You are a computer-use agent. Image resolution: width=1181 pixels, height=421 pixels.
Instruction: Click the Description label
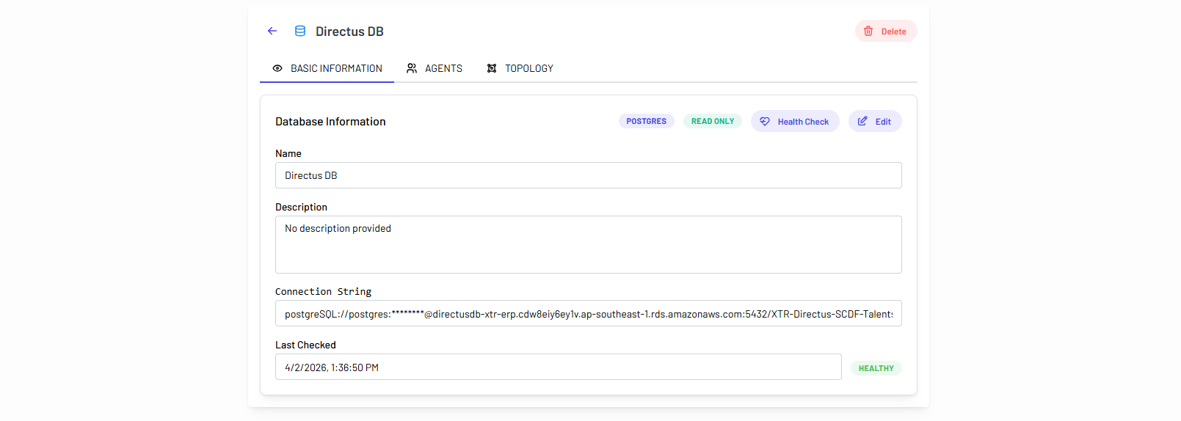click(301, 207)
